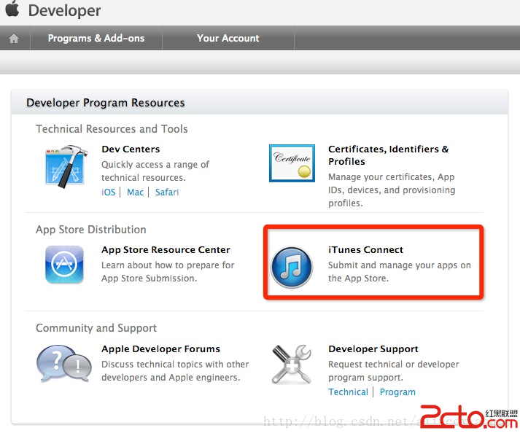This screenshot has width=520, height=436.
Task: Click 'Learn about how to prepare' text
Action: tap(168, 271)
